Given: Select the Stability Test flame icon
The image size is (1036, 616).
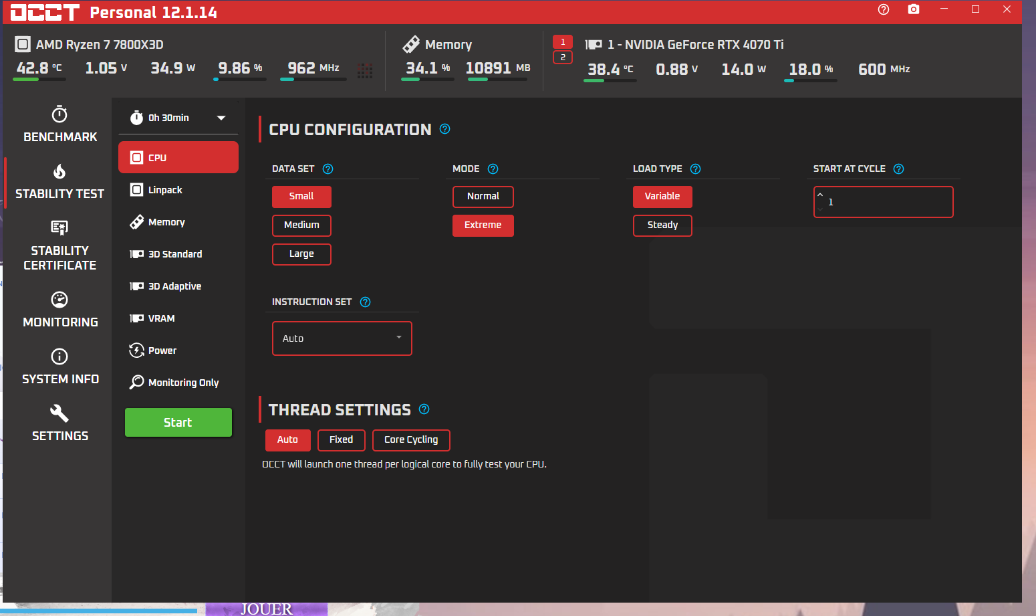Looking at the screenshot, I should tap(59, 172).
